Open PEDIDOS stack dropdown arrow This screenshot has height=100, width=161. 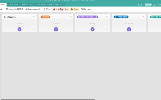coord(70,17)
